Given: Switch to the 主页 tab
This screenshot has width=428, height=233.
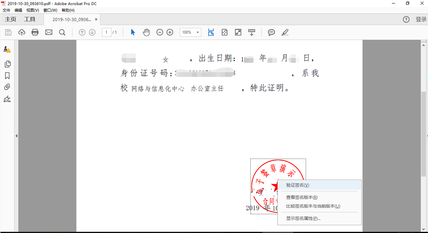Looking at the screenshot, I should [x=10, y=19].
